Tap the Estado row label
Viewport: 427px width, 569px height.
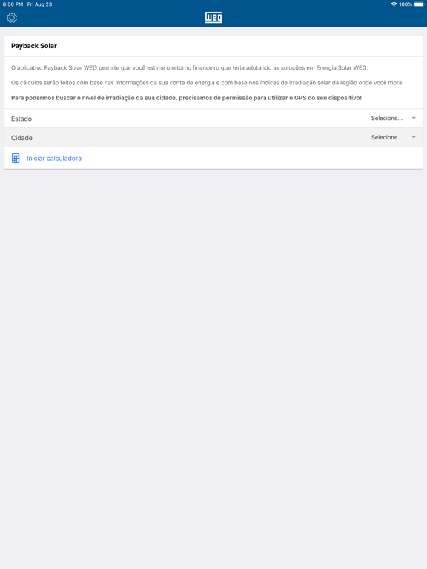[21, 119]
